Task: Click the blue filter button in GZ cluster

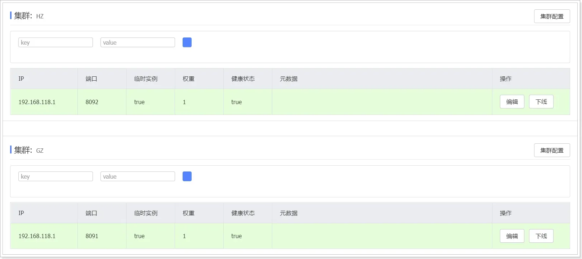Action: point(187,177)
